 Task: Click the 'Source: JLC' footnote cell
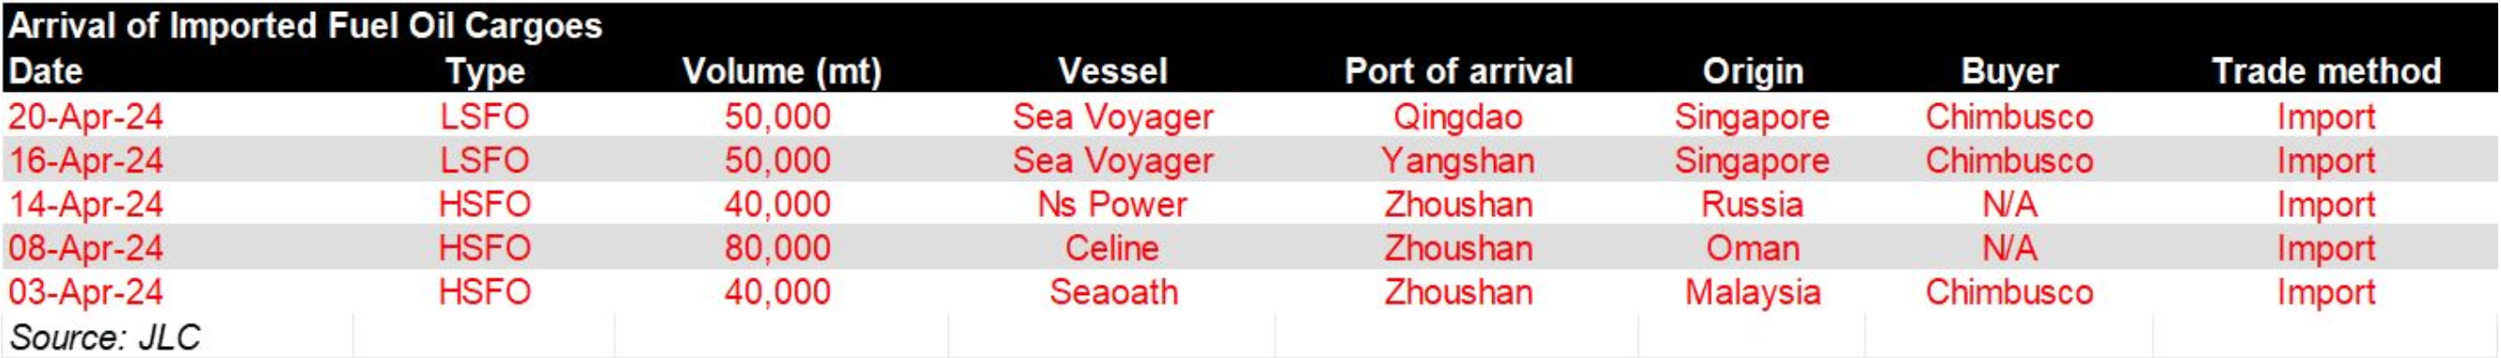(104, 337)
